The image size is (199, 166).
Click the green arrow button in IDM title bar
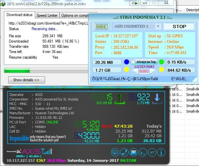coord(135,3)
